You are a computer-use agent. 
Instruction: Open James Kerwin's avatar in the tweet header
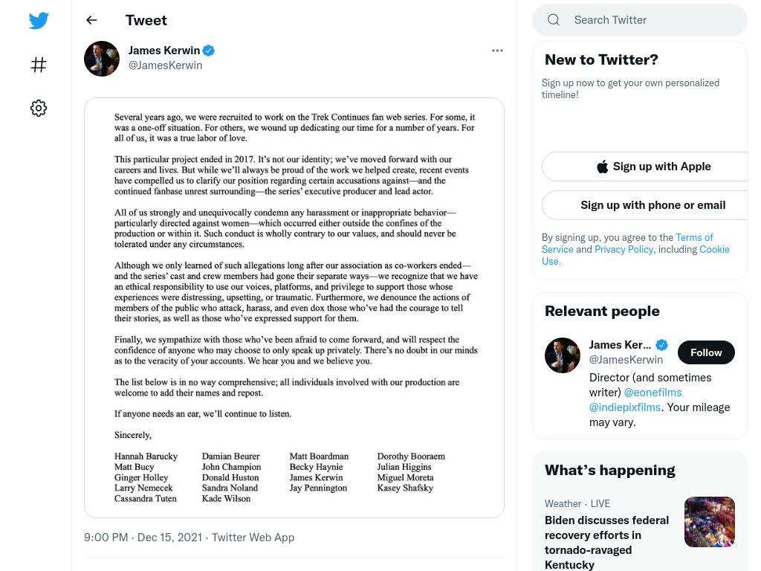point(102,59)
